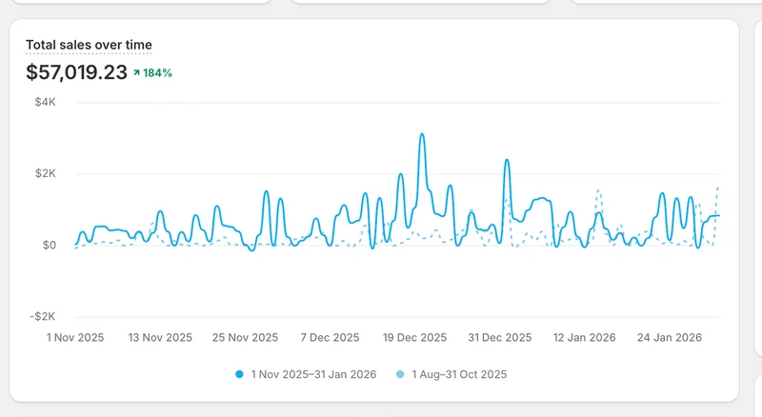Click the 19 Dec 2025 axis label
This screenshot has width=762, height=417.
pyautogui.click(x=414, y=337)
